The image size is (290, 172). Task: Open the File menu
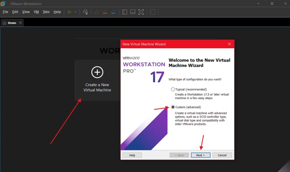coord(5,12)
